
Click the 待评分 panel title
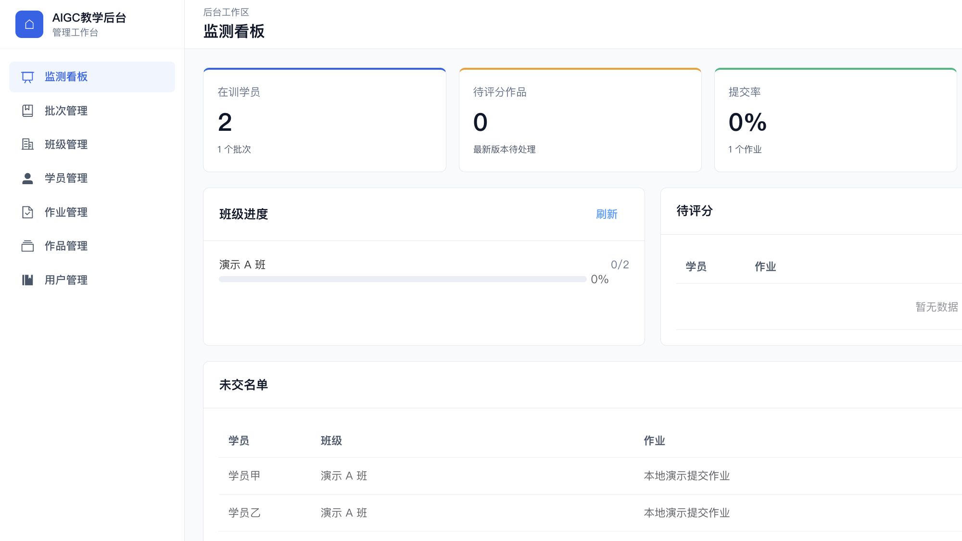694,211
